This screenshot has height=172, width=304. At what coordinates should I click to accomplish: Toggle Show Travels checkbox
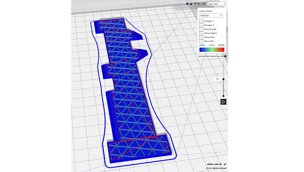coord(201,29)
